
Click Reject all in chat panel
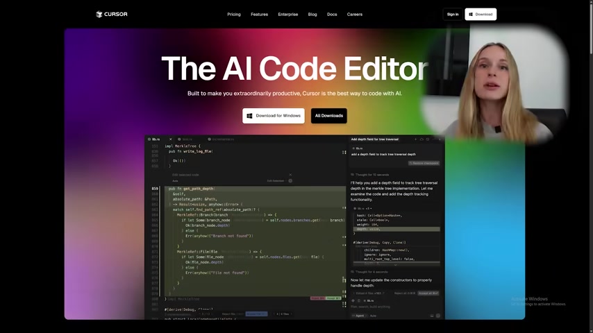click(x=405, y=293)
